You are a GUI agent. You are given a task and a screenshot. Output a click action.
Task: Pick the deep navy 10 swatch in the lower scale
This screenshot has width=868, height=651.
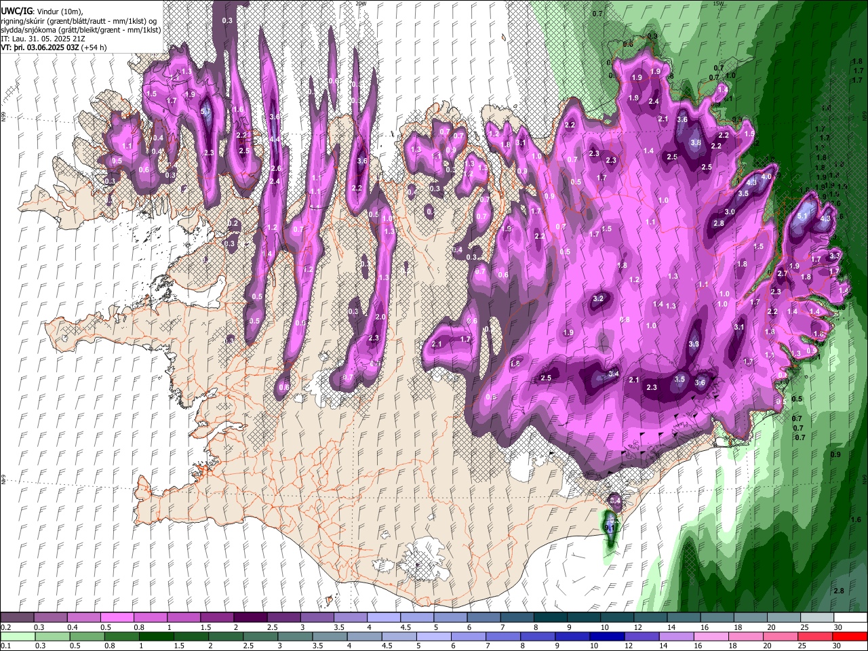pos(606,636)
